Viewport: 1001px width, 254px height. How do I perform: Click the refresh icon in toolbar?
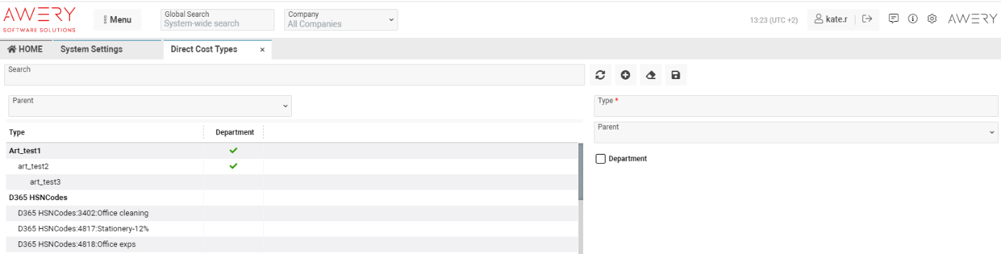[600, 75]
